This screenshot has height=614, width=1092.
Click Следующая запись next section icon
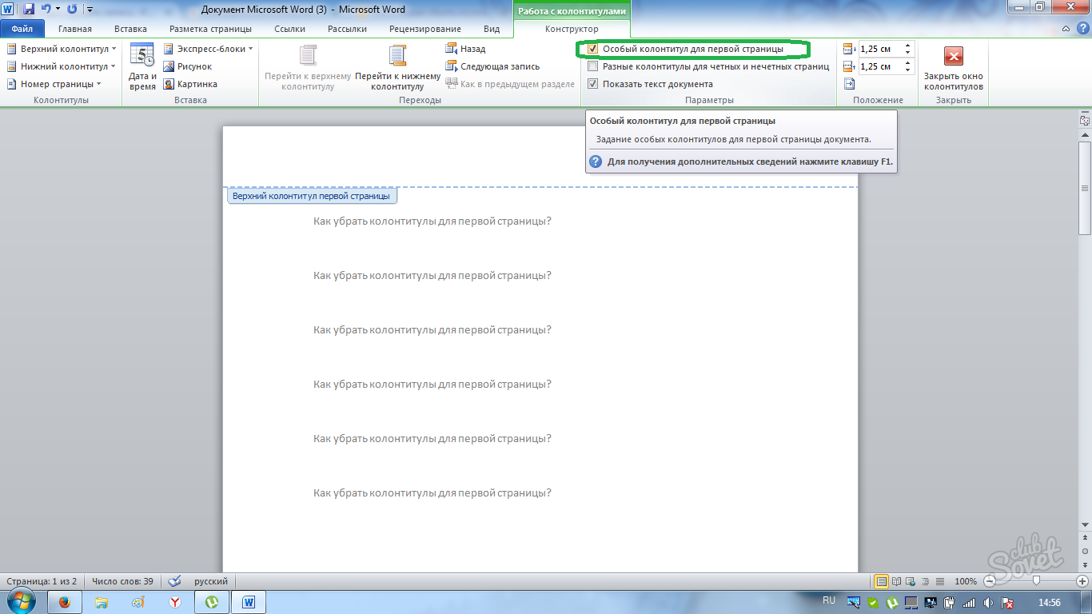pos(452,66)
